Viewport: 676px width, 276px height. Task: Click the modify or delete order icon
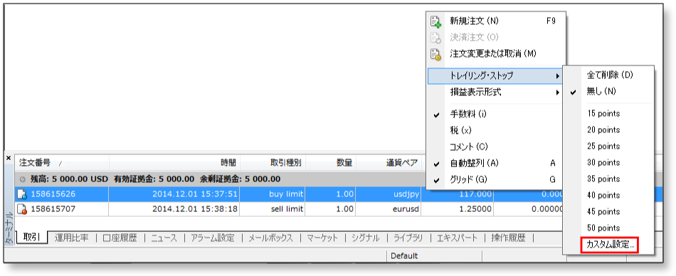click(435, 54)
